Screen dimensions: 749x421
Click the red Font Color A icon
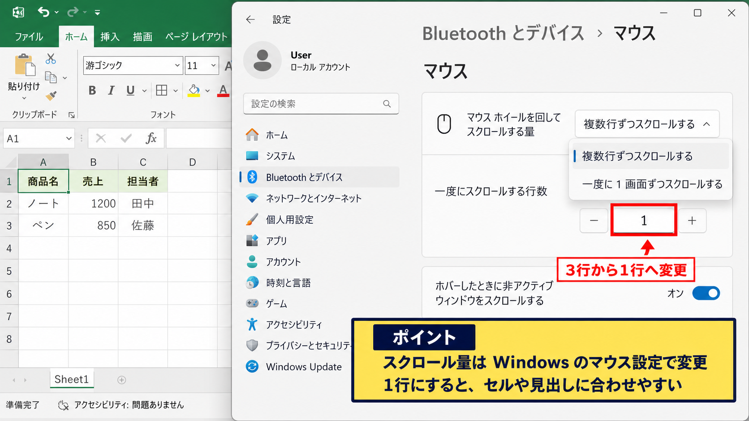pyautogui.click(x=223, y=90)
